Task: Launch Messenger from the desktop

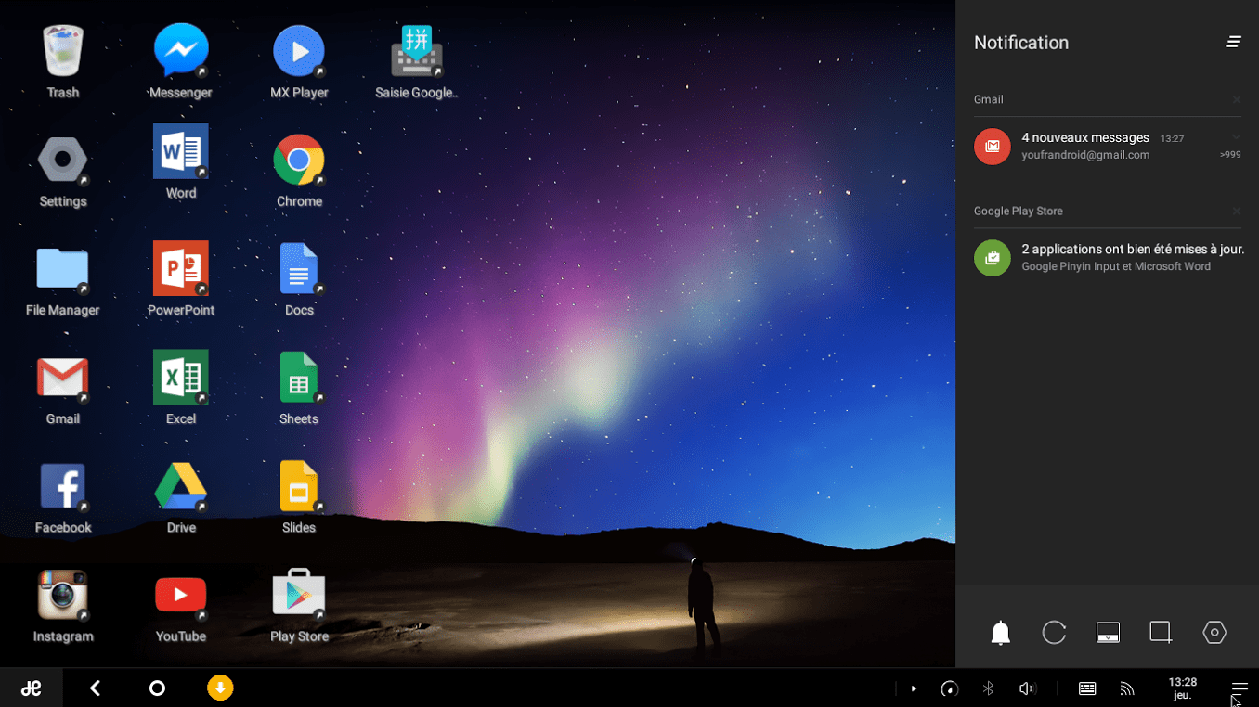Action: point(181,50)
